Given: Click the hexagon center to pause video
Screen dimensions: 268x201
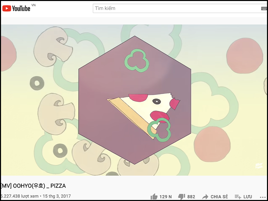Looking at the screenshot, I should [x=135, y=100].
